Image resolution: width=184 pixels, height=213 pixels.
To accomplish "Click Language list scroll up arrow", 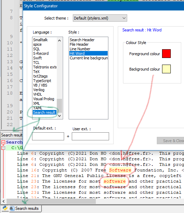I will point(59,41).
